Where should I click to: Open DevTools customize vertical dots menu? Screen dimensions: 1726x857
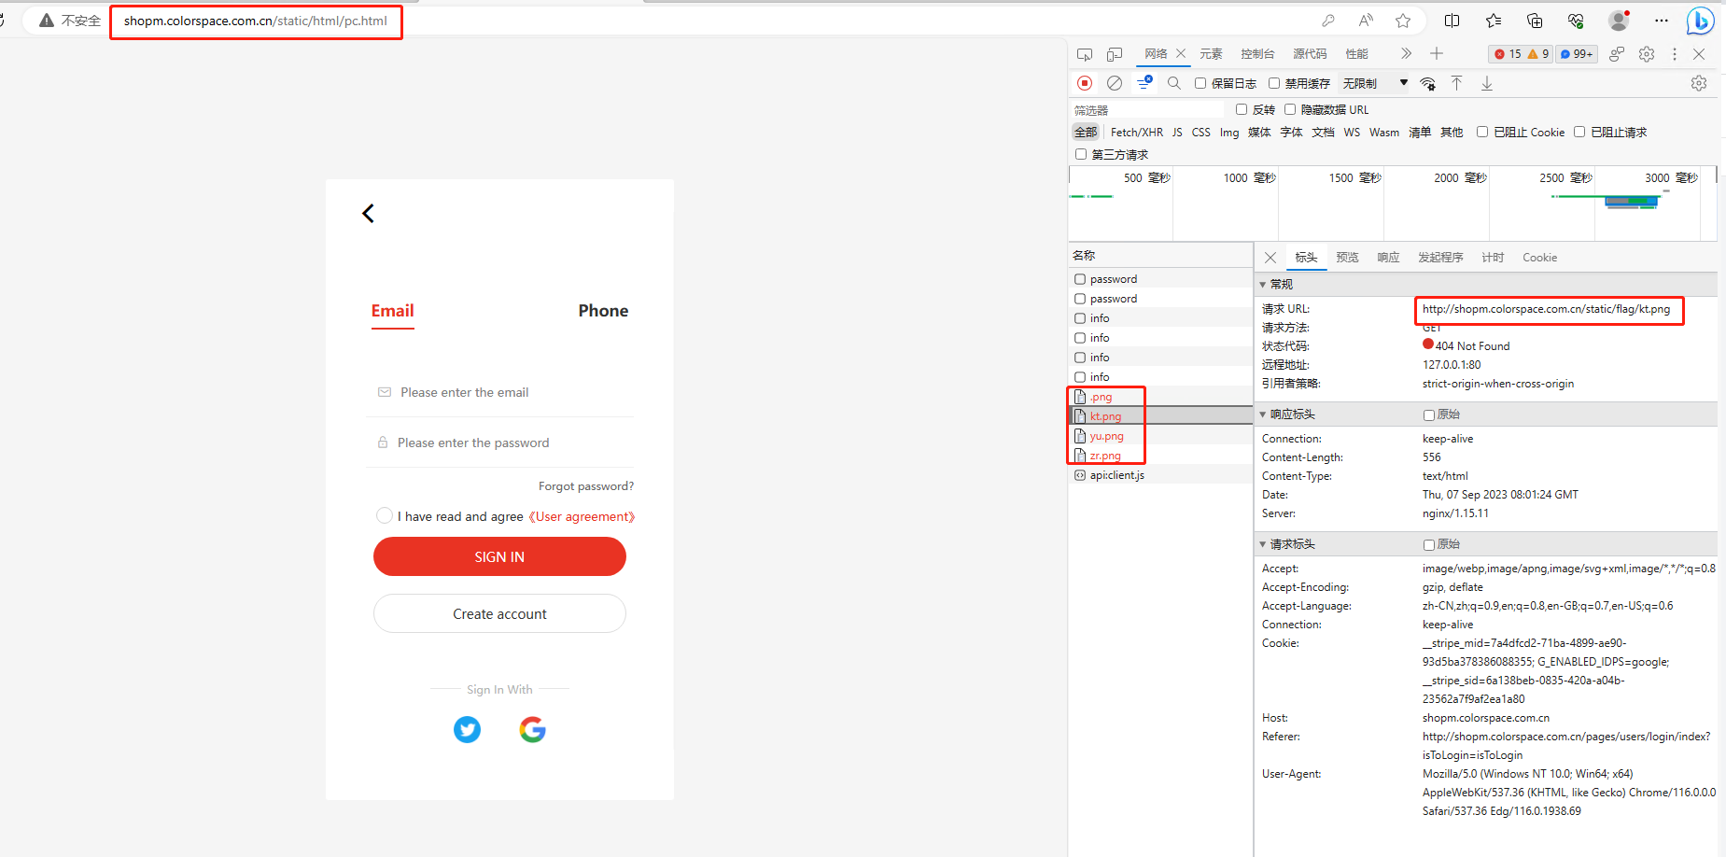[1675, 54]
